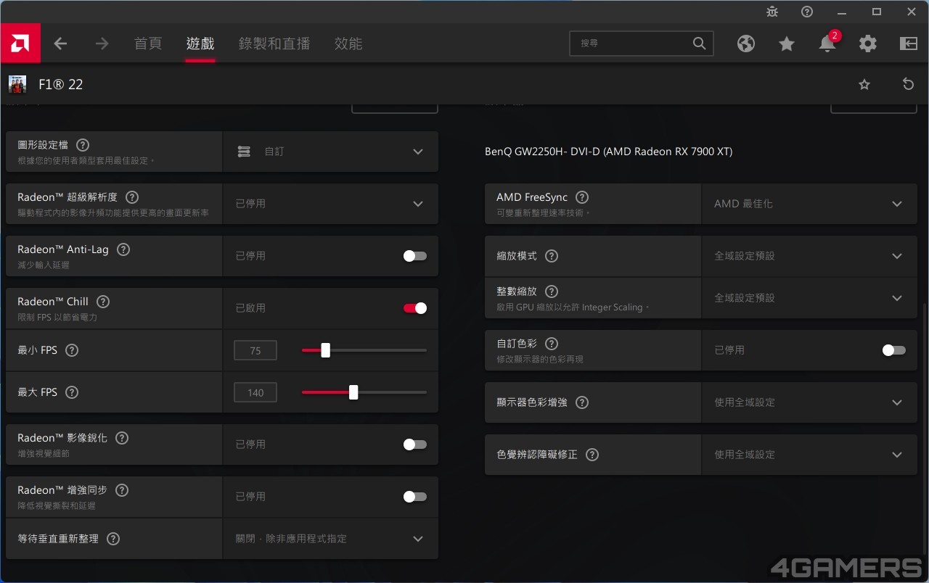Switch to 首頁 tab
The image size is (929, 583).
[x=148, y=44]
